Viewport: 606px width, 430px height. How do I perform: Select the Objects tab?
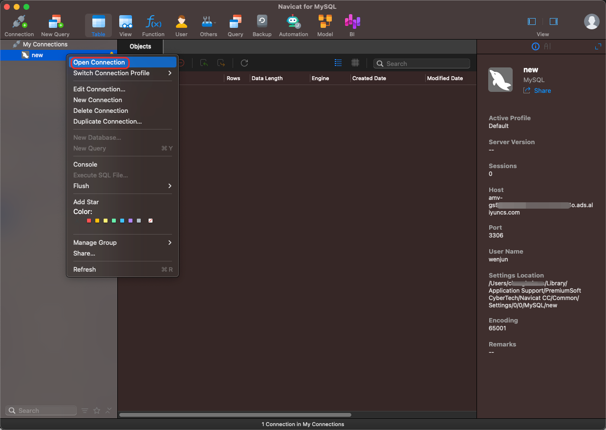(x=140, y=46)
